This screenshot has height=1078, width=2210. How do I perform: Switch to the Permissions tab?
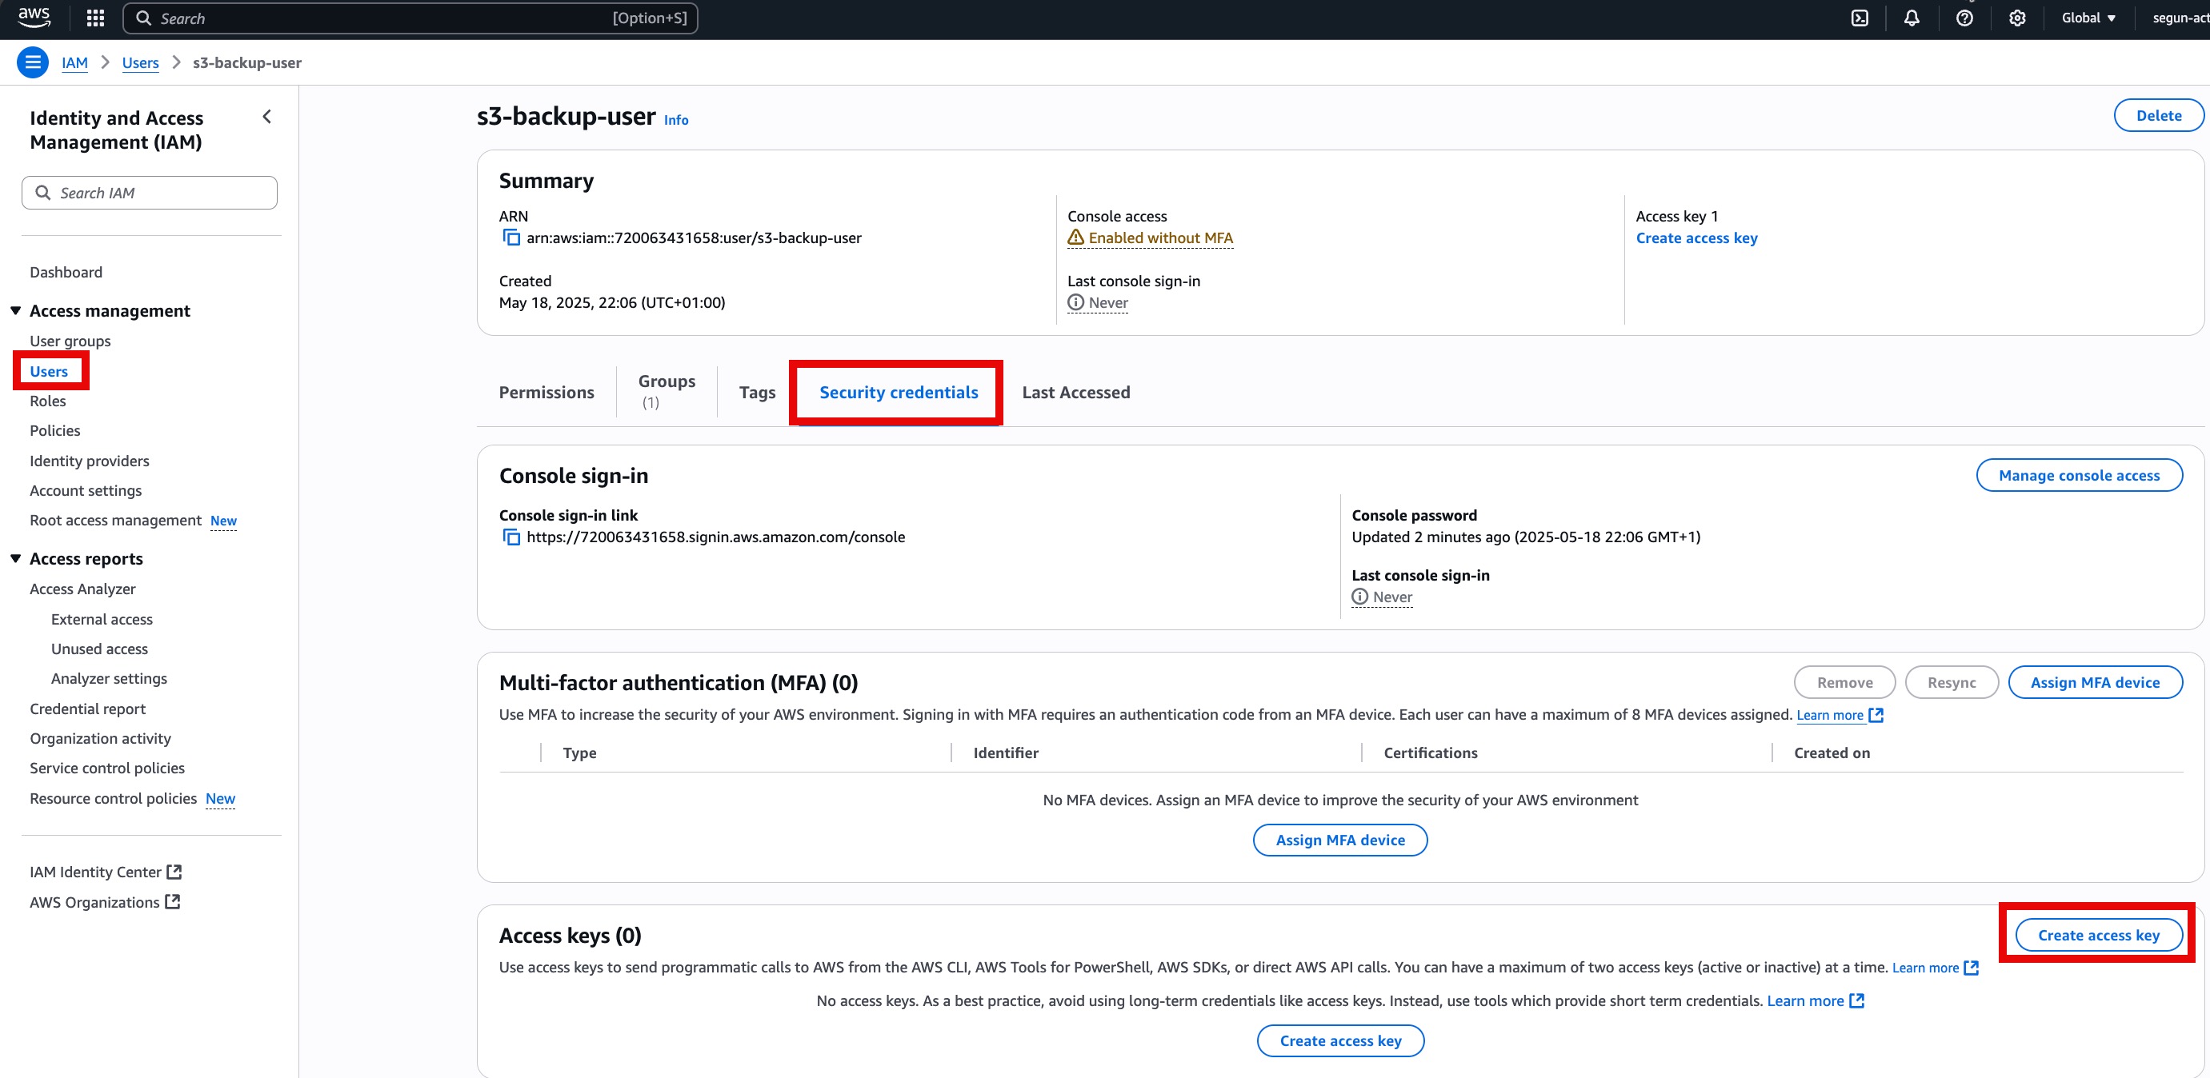[x=546, y=392]
